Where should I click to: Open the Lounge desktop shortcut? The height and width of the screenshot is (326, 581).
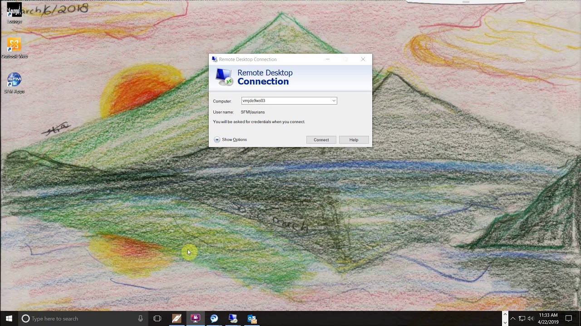pyautogui.click(x=14, y=13)
